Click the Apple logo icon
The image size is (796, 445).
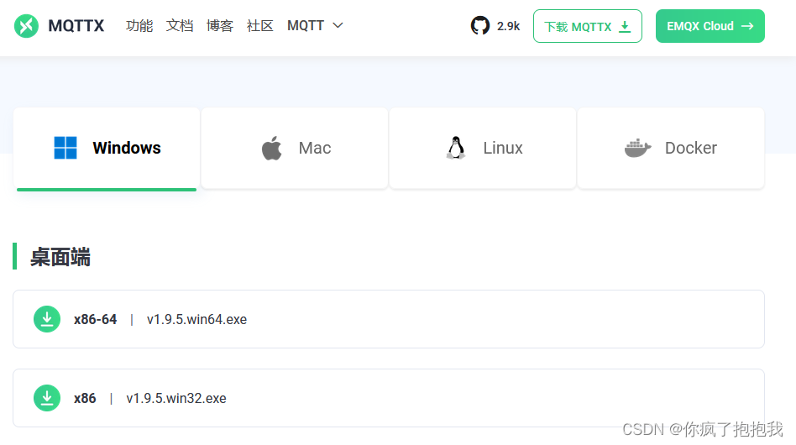pos(271,148)
